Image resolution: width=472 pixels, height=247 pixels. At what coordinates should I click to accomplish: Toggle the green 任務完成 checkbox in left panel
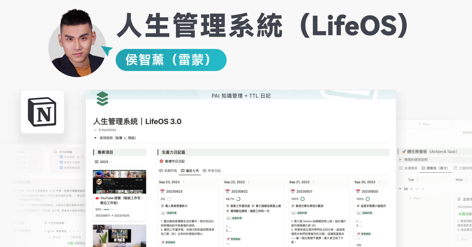coord(71,243)
